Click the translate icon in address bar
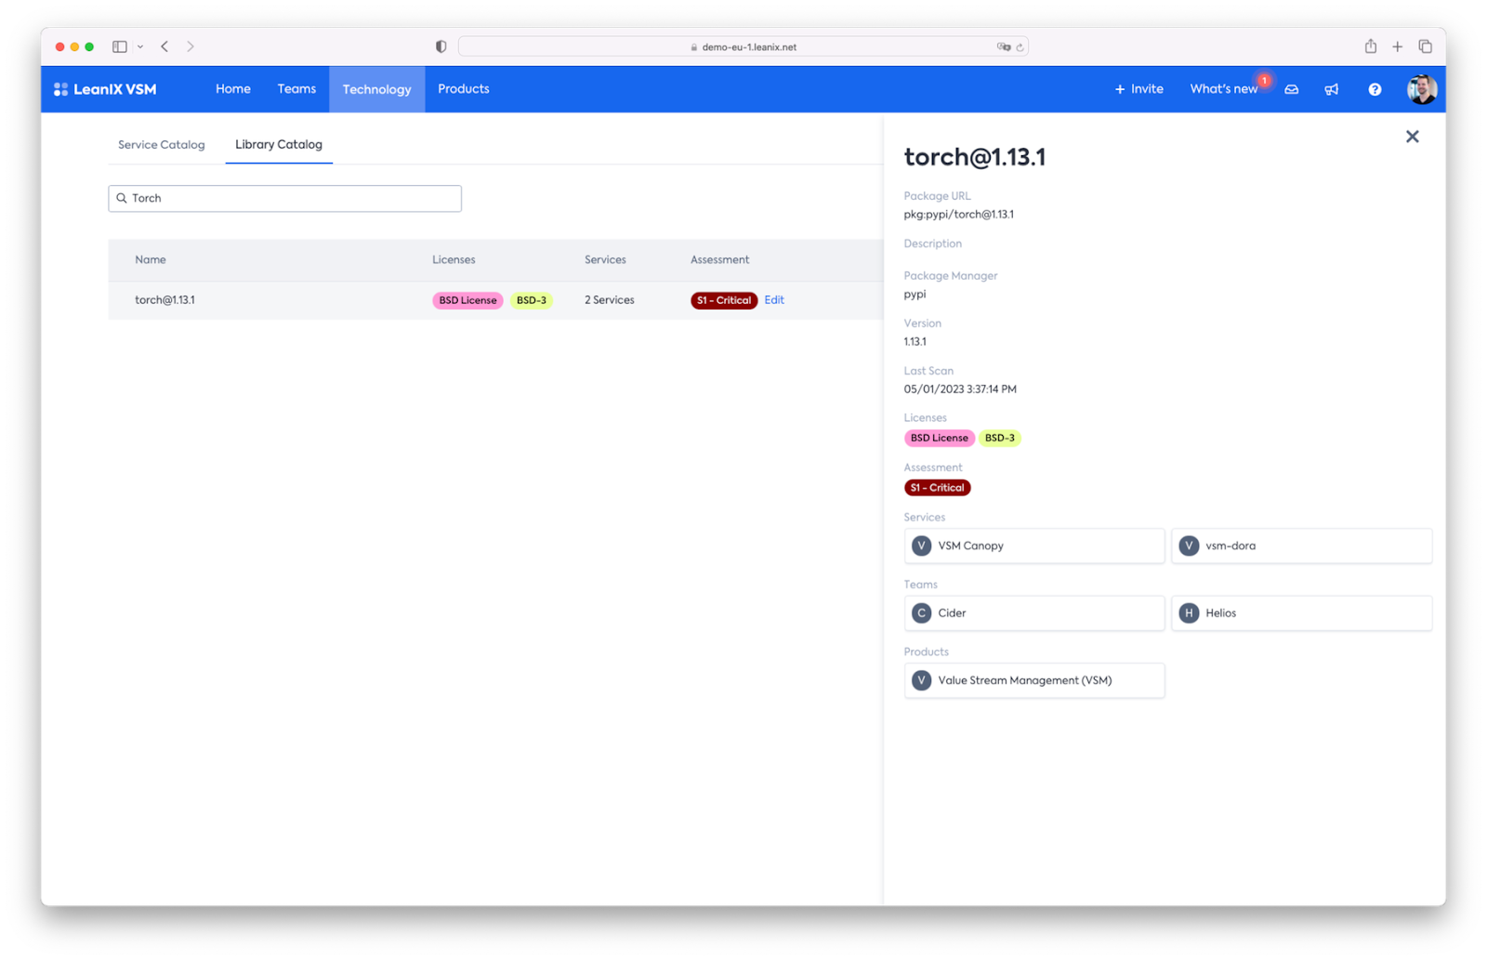The height and width of the screenshot is (960, 1487). tap(1004, 46)
